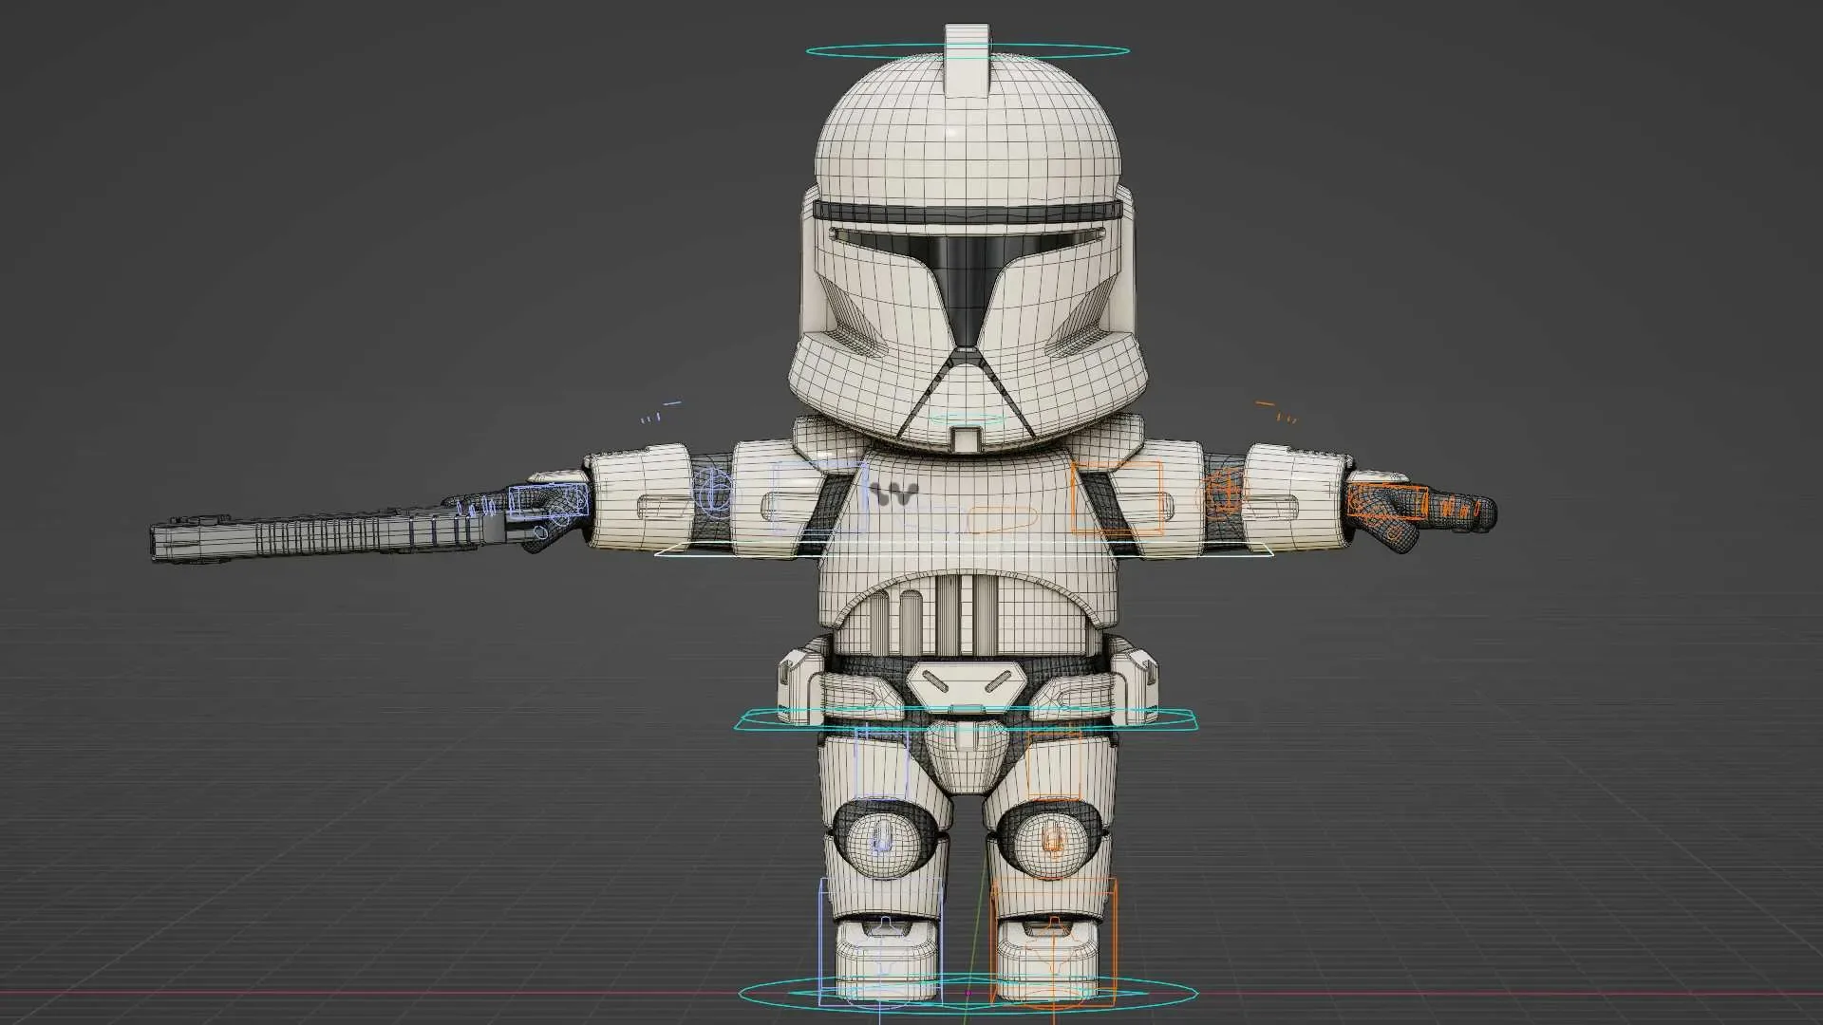Select the orange knee control widget
This screenshot has height=1025, width=1823.
click(x=1051, y=839)
